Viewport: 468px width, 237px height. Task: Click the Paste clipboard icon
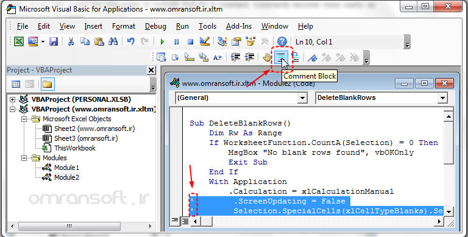[99, 41]
